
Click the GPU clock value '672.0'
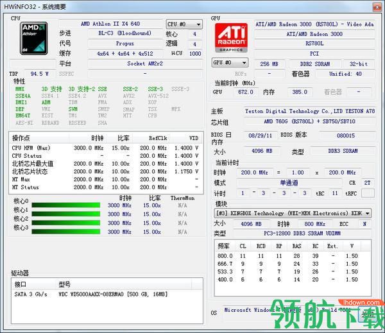pos(245,92)
